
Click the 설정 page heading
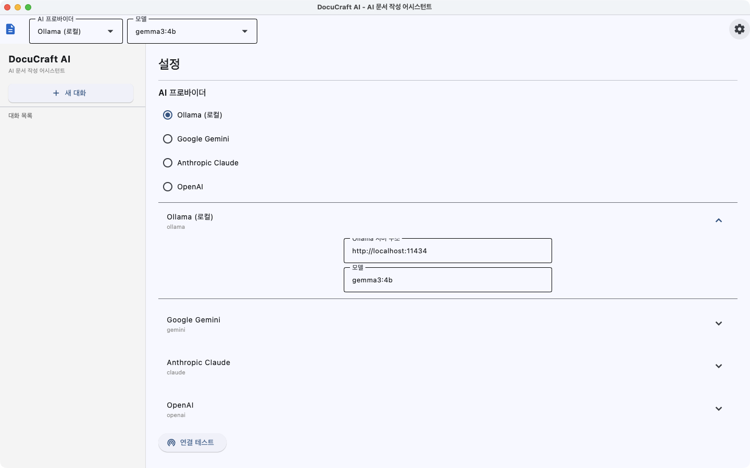click(x=169, y=64)
